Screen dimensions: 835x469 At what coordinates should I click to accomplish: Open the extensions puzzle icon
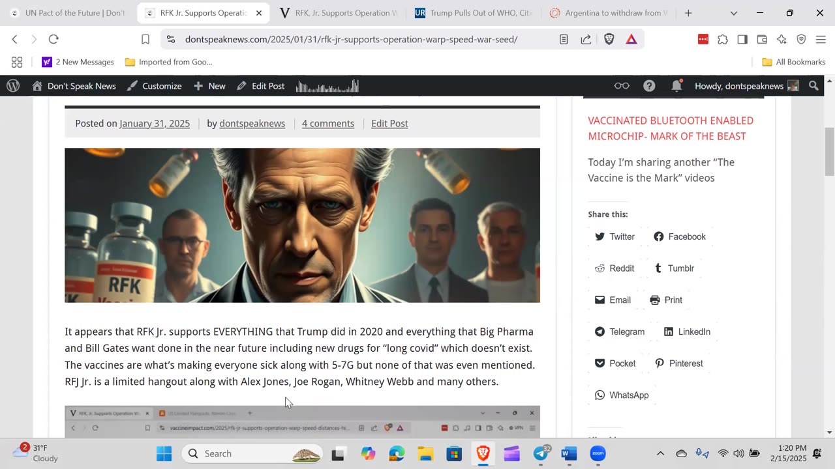coord(723,39)
